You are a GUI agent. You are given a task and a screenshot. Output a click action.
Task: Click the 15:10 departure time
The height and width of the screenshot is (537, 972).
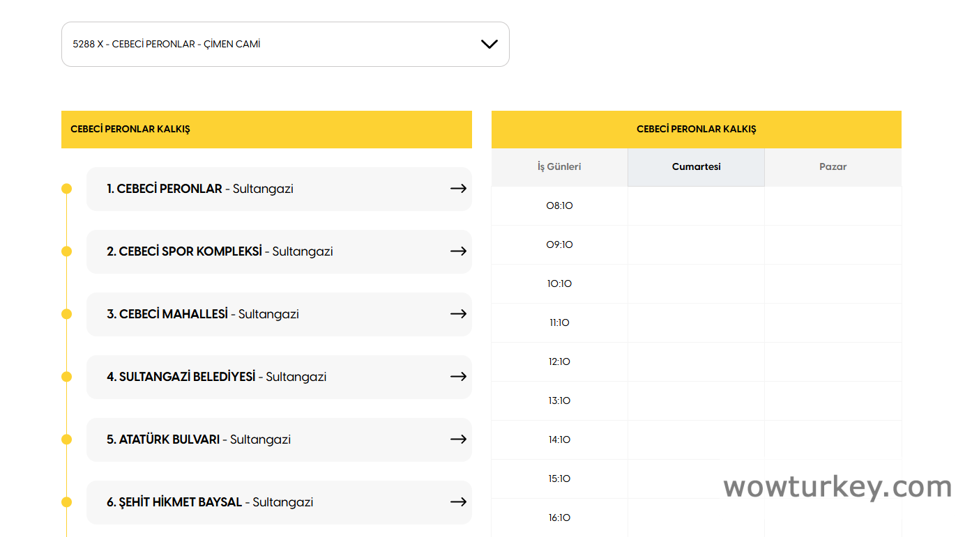(x=559, y=479)
